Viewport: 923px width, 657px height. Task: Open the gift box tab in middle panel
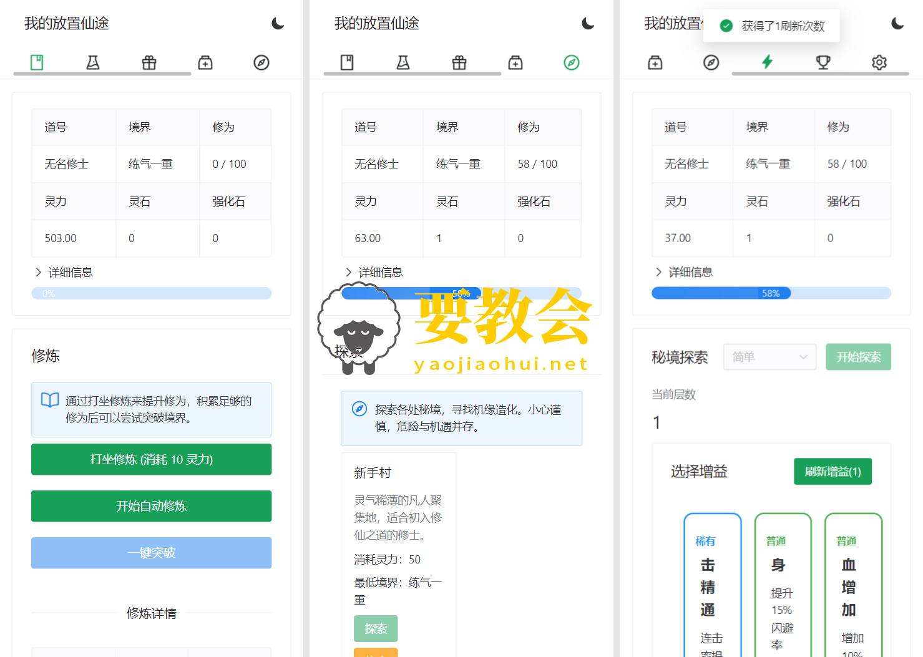[459, 62]
